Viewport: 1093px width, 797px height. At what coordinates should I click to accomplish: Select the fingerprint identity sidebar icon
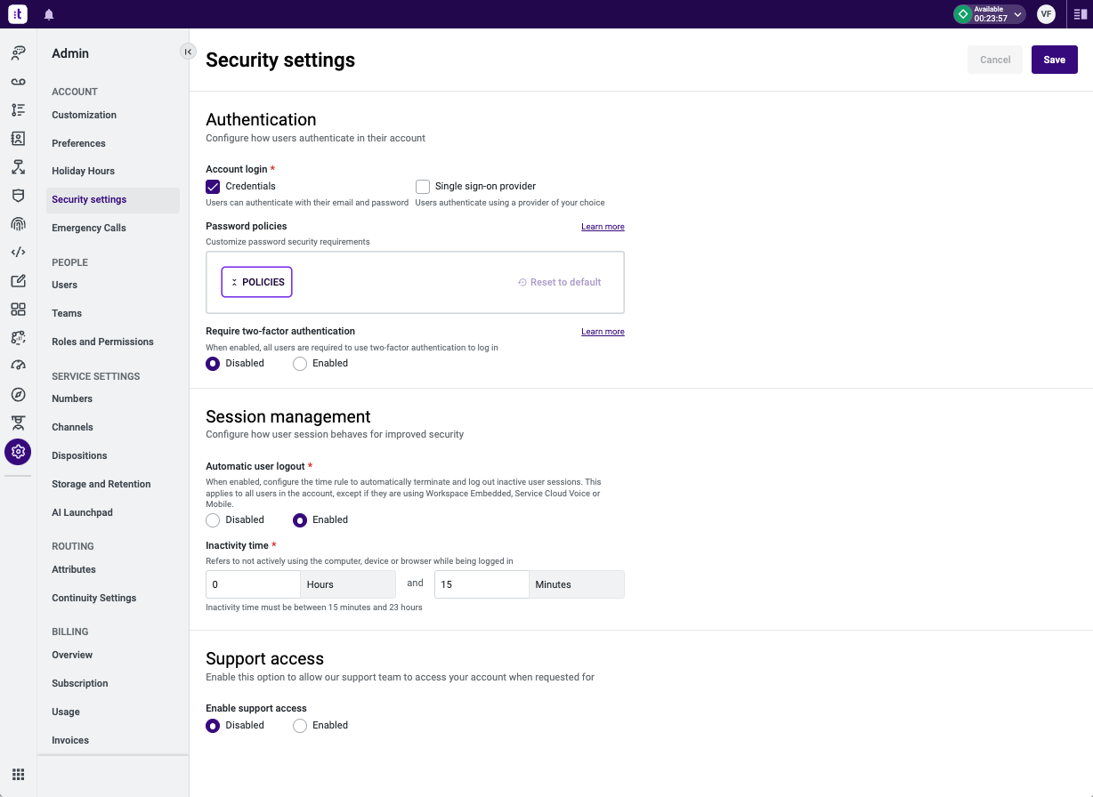(18, 223)
